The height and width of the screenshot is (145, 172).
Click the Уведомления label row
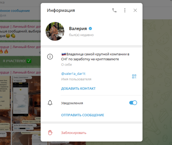point(91,103)
